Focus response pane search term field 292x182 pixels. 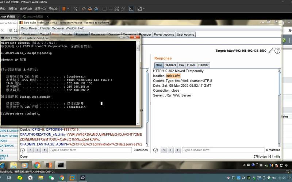coord(223,150)
